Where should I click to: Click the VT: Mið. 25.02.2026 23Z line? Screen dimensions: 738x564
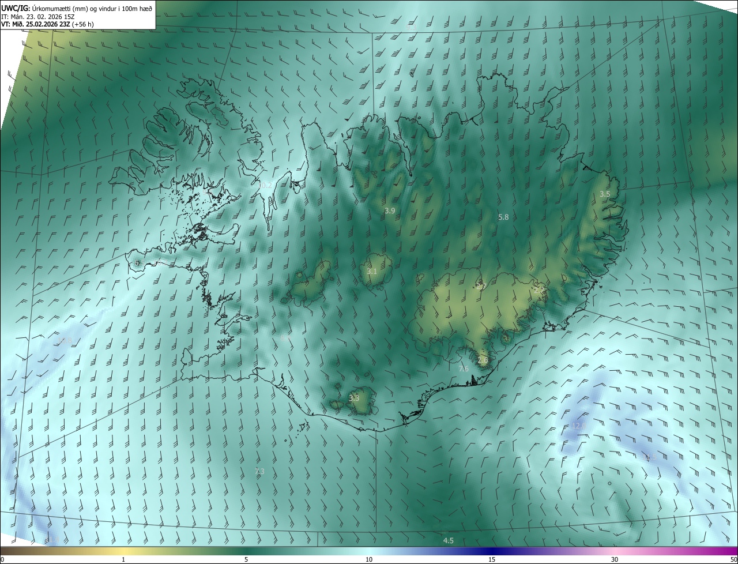point(47,24)
